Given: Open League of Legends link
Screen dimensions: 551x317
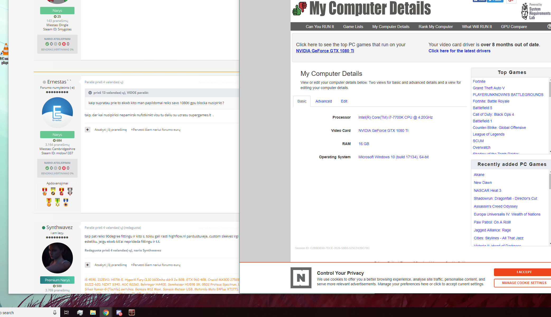Looking at the screenshot, I should (488, 134).
